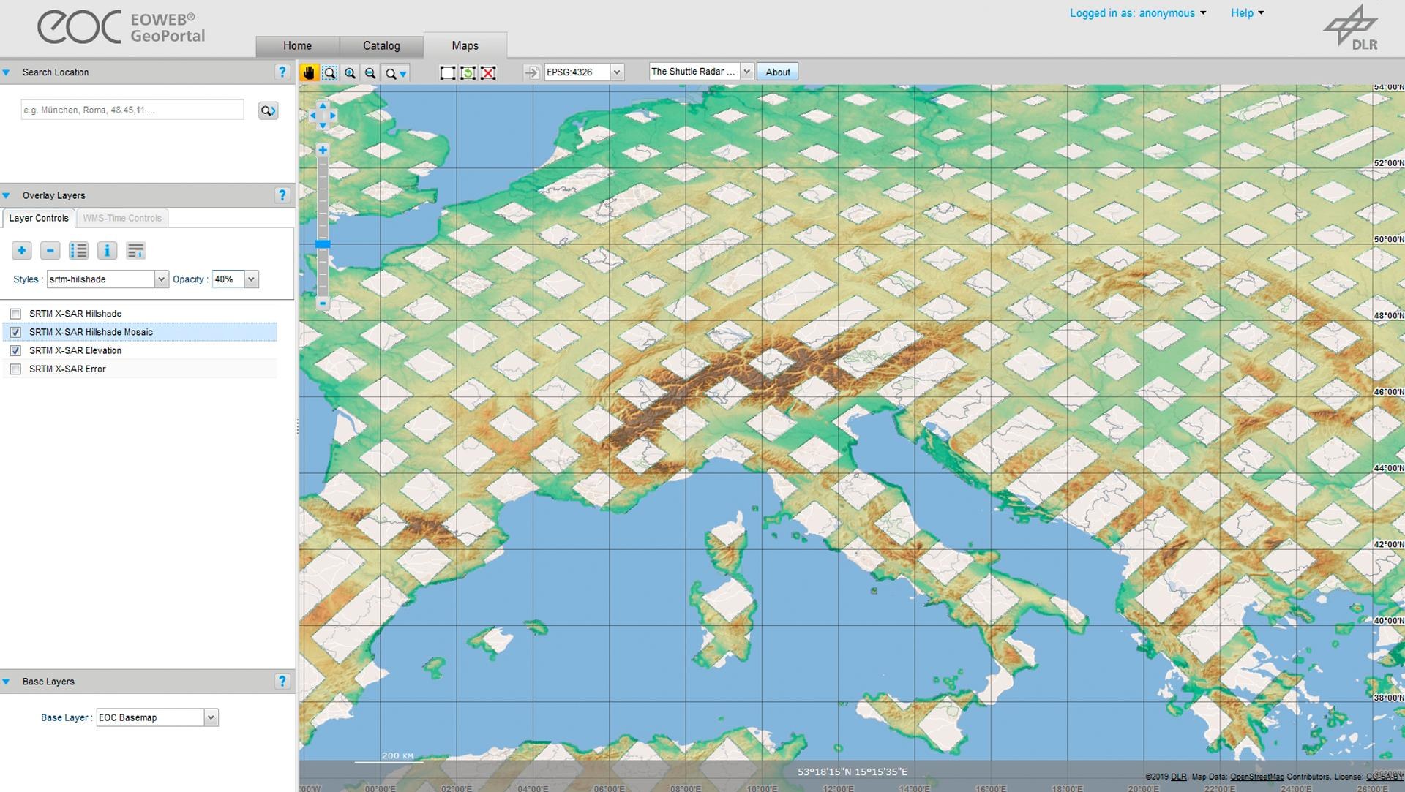Click the delete bounding box icon
The height and width of the screenshot is (792, 1405).
pyautogui.click(x=489, y=72)
